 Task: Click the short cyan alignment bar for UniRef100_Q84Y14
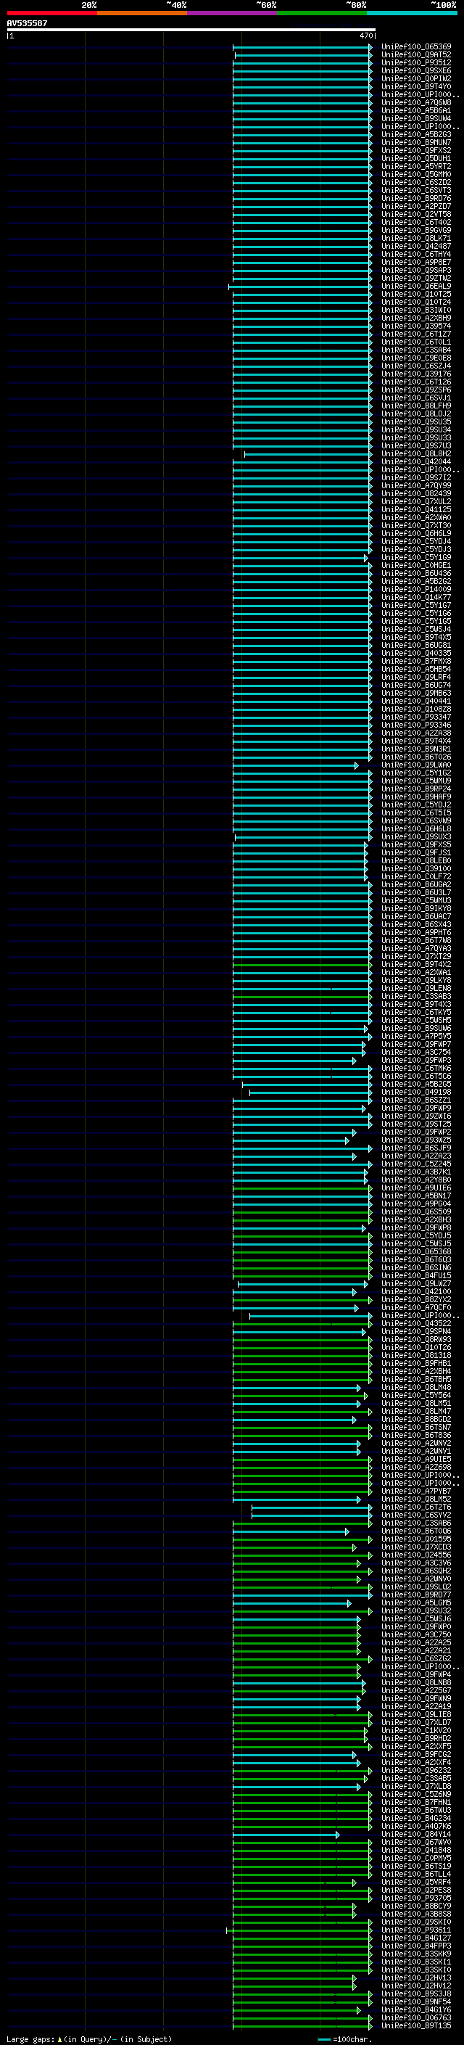click(286, 1835)
